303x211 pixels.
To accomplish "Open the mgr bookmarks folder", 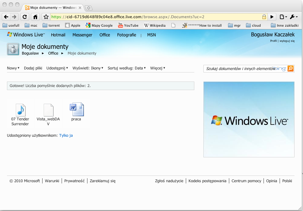I will (234, 25).
